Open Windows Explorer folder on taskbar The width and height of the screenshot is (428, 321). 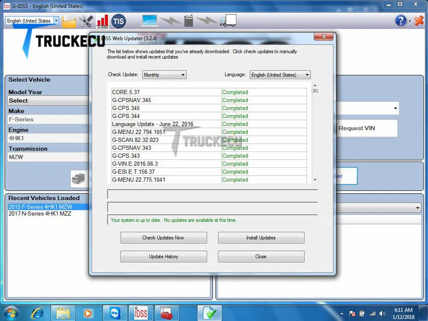point(63,313)
